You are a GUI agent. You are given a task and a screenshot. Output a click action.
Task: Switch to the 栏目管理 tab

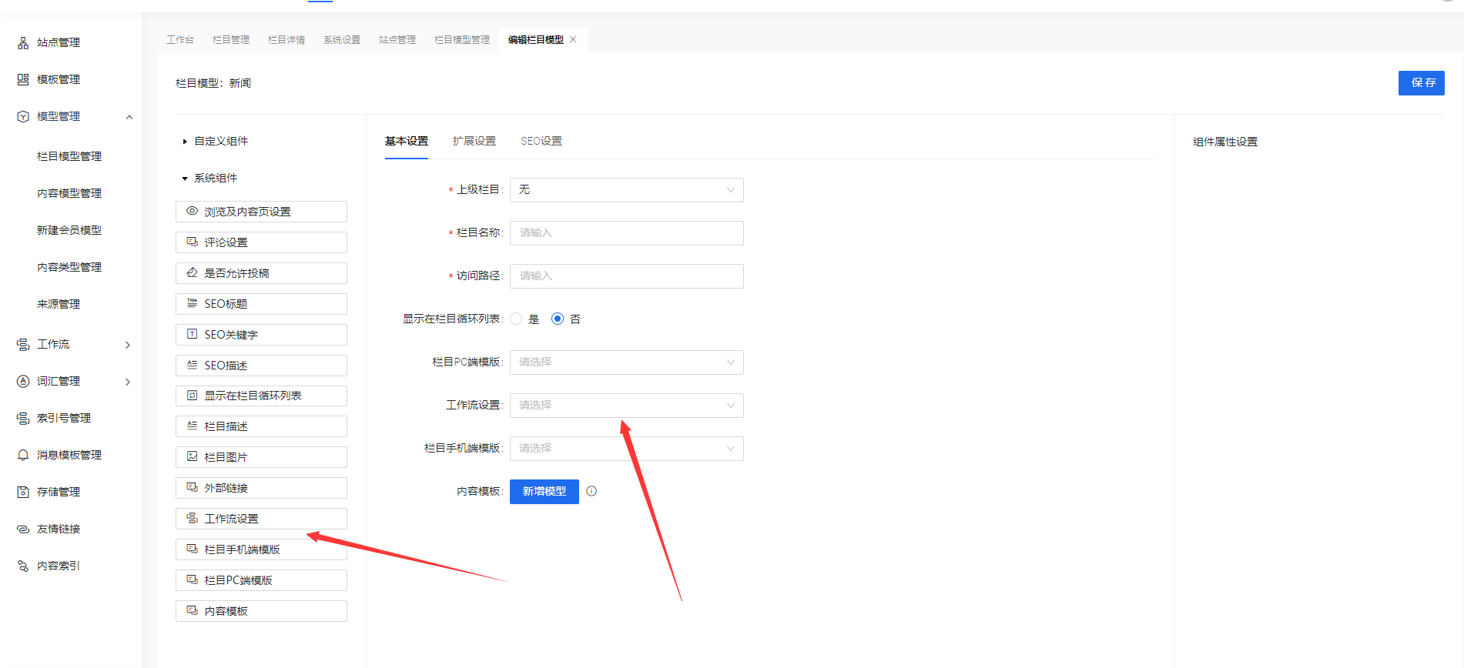pos(231,40)
